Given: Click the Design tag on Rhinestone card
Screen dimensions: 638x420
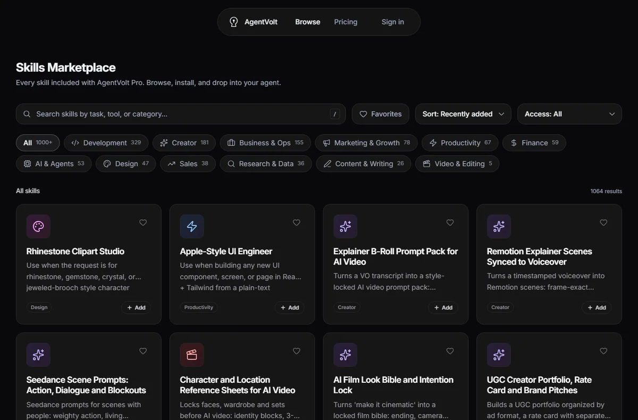Looking at the screenshot, I should [39, 307].
